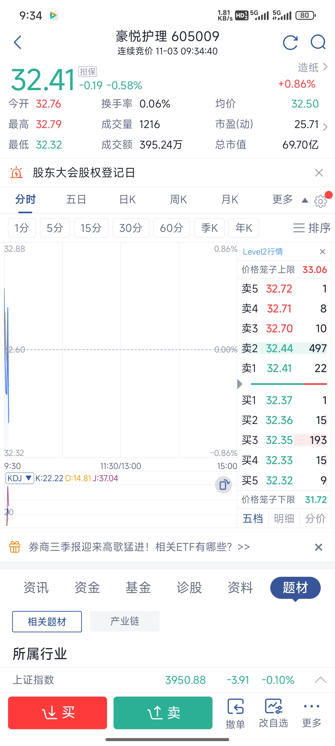Screen dimensions: 335x746
Task: Collapse the 上证指数 index bar chevron
Action: 320,680
